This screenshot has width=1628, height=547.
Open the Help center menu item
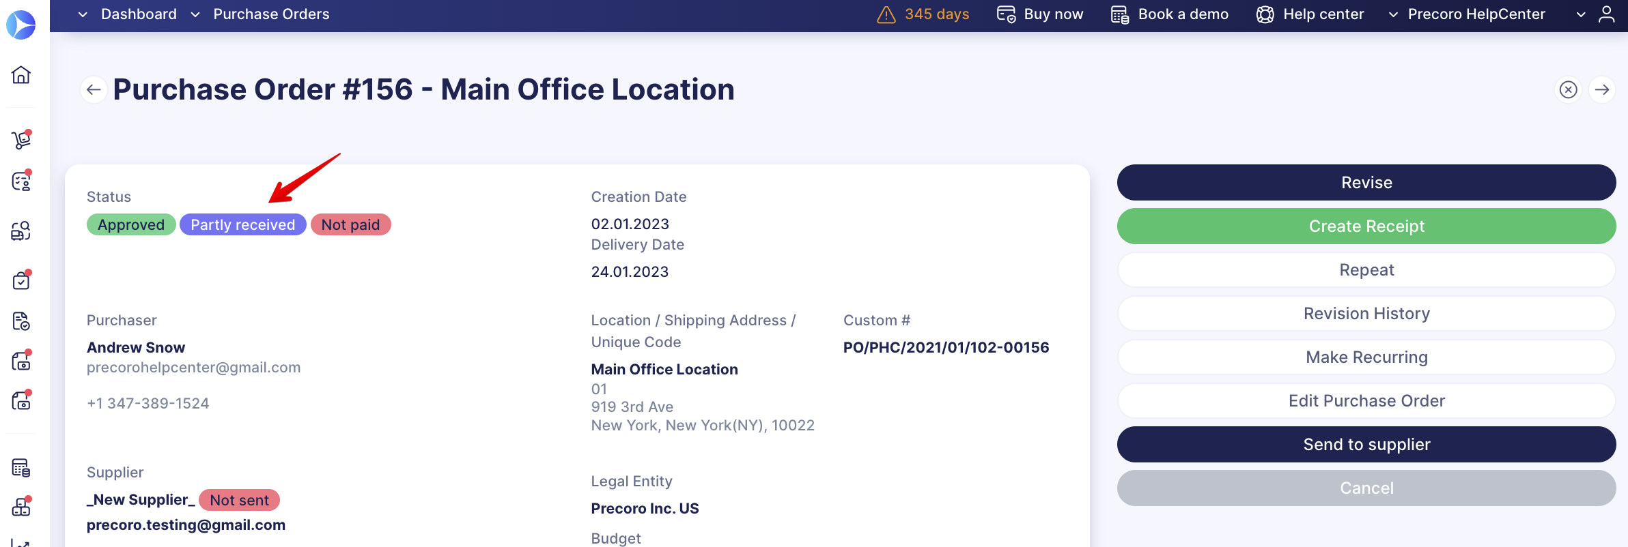click(1310, 14)
